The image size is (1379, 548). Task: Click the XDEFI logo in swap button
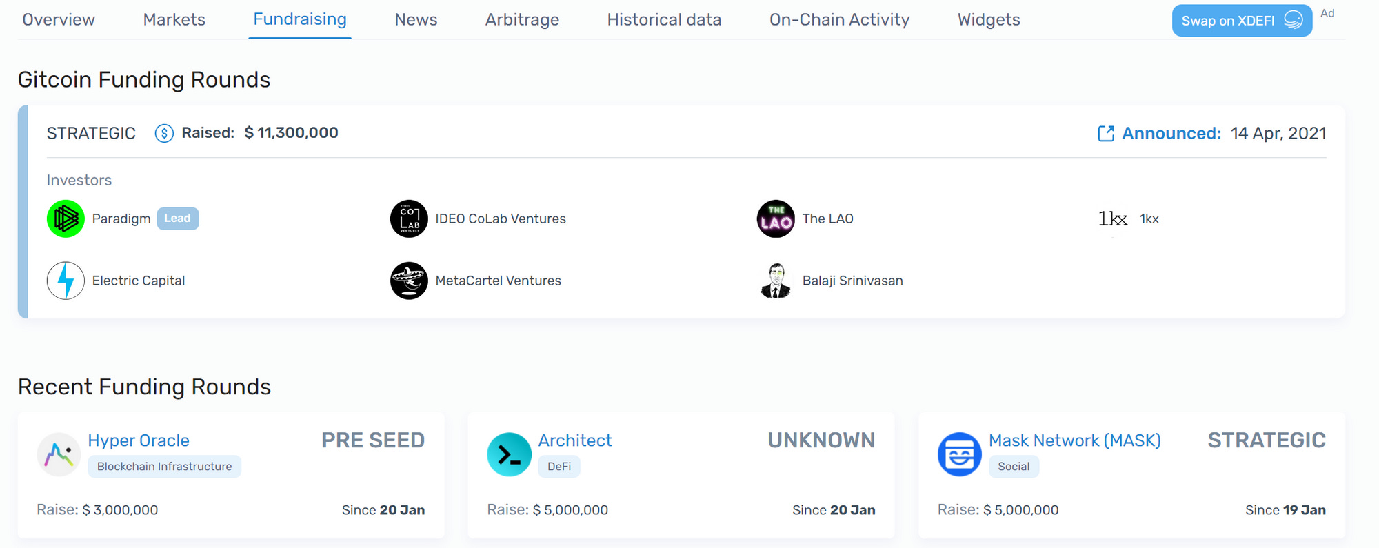tap(1294, 20)
